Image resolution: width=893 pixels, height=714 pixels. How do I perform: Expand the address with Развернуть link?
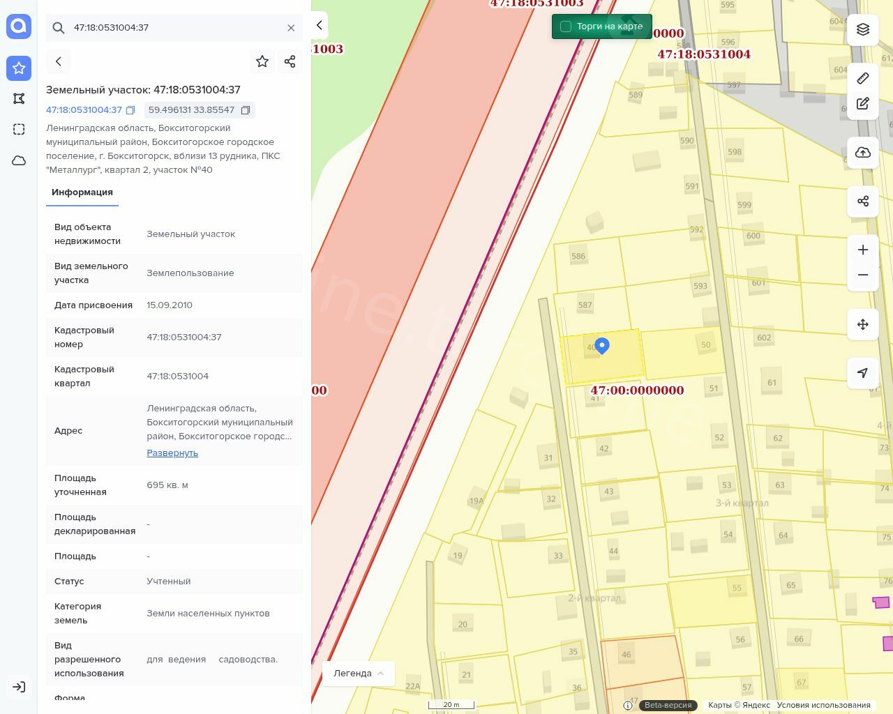coord(172,453)
